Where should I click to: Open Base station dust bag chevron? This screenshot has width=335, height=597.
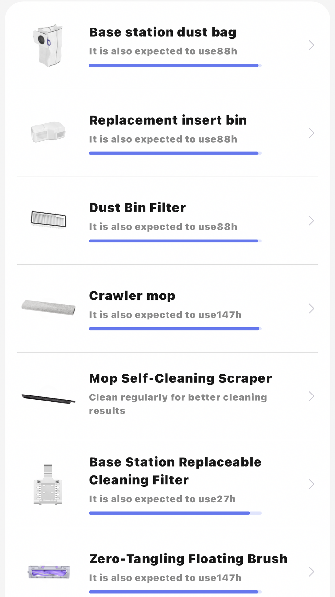pos(311,45)
